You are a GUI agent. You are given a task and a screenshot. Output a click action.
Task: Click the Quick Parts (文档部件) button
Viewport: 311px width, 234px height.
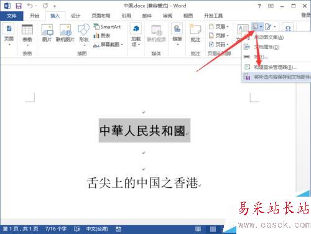[258, 27]
